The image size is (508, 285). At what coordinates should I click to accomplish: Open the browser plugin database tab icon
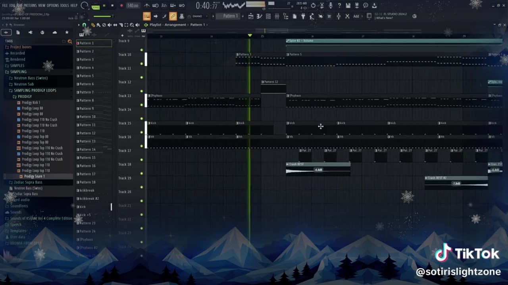(30, 32)
